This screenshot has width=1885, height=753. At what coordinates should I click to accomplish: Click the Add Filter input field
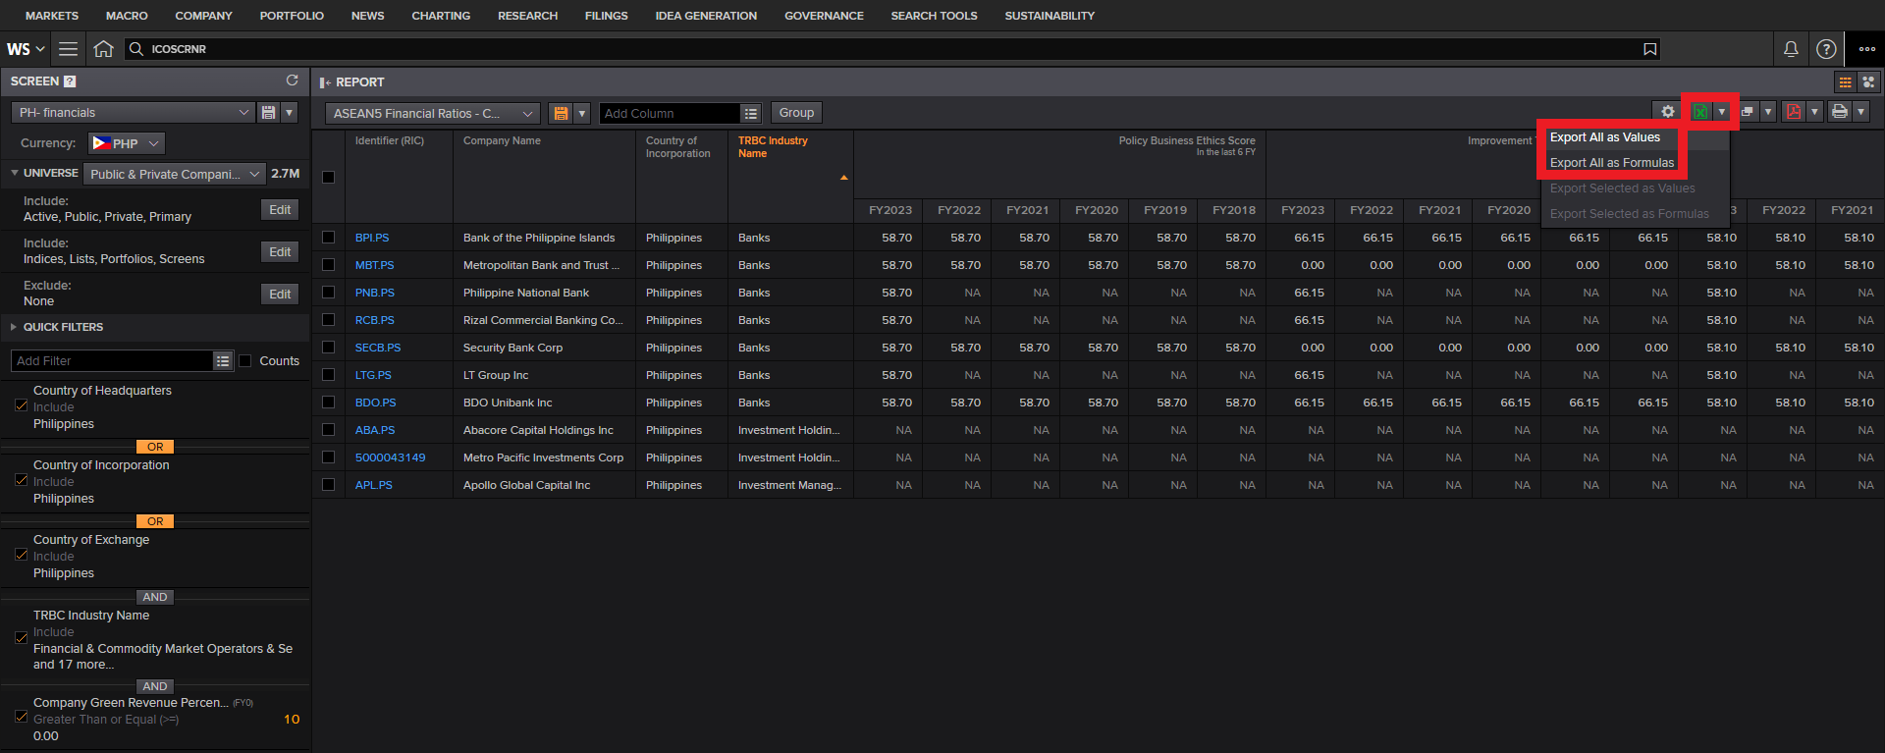pos(112,361)
